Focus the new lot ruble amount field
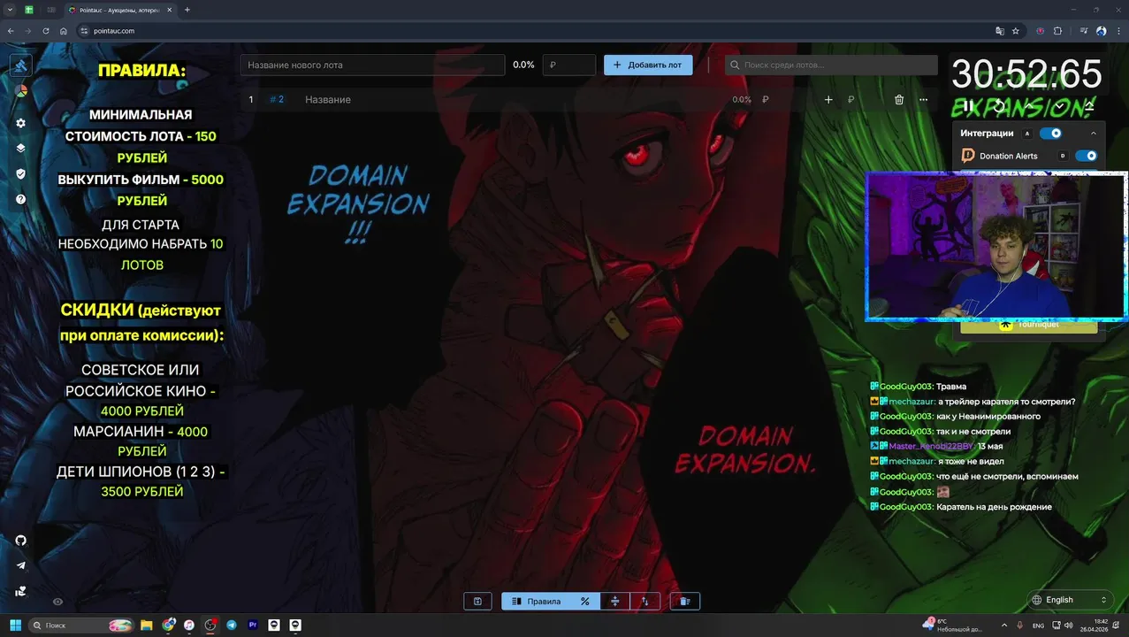The height and width of the screenshot is (637, 1129). (x=569, y=65)
